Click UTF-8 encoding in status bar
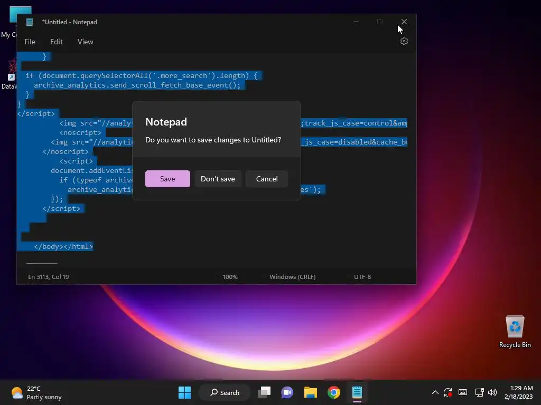The image size is (541, 405). pos(362,277)
